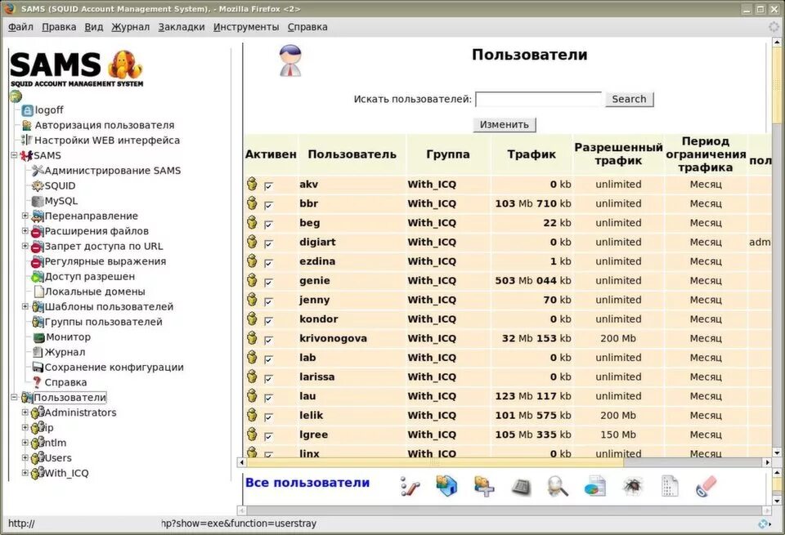Click the user table scroll-down arrow

coord(777,453)
